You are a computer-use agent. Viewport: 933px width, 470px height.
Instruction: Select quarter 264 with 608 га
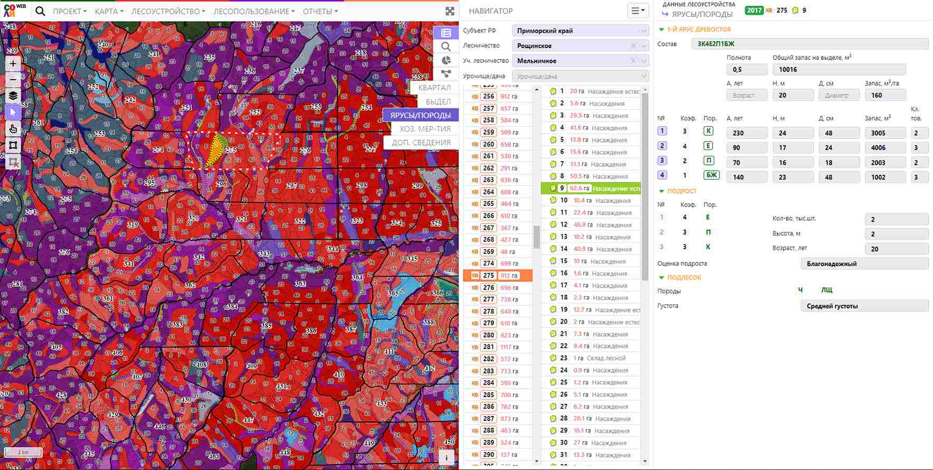(x=498, y=192)
